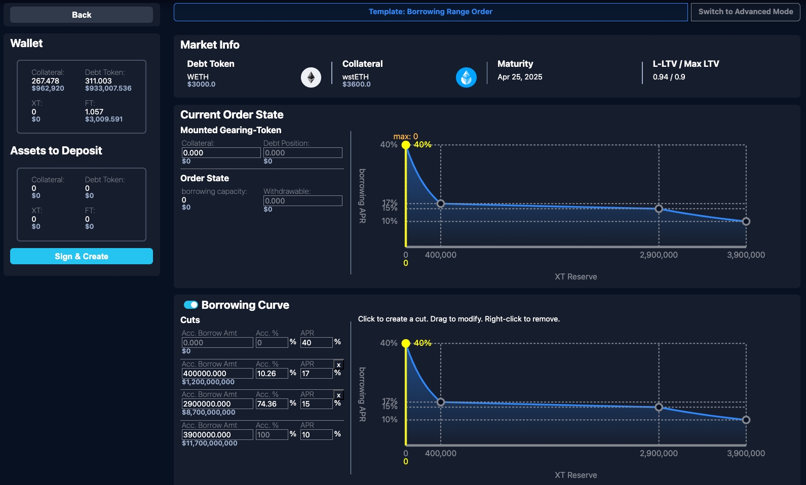This screenshot has width=806, height=485.
Task: Toggle the Borrowing Curve switch
Action: tap(191, 305)
